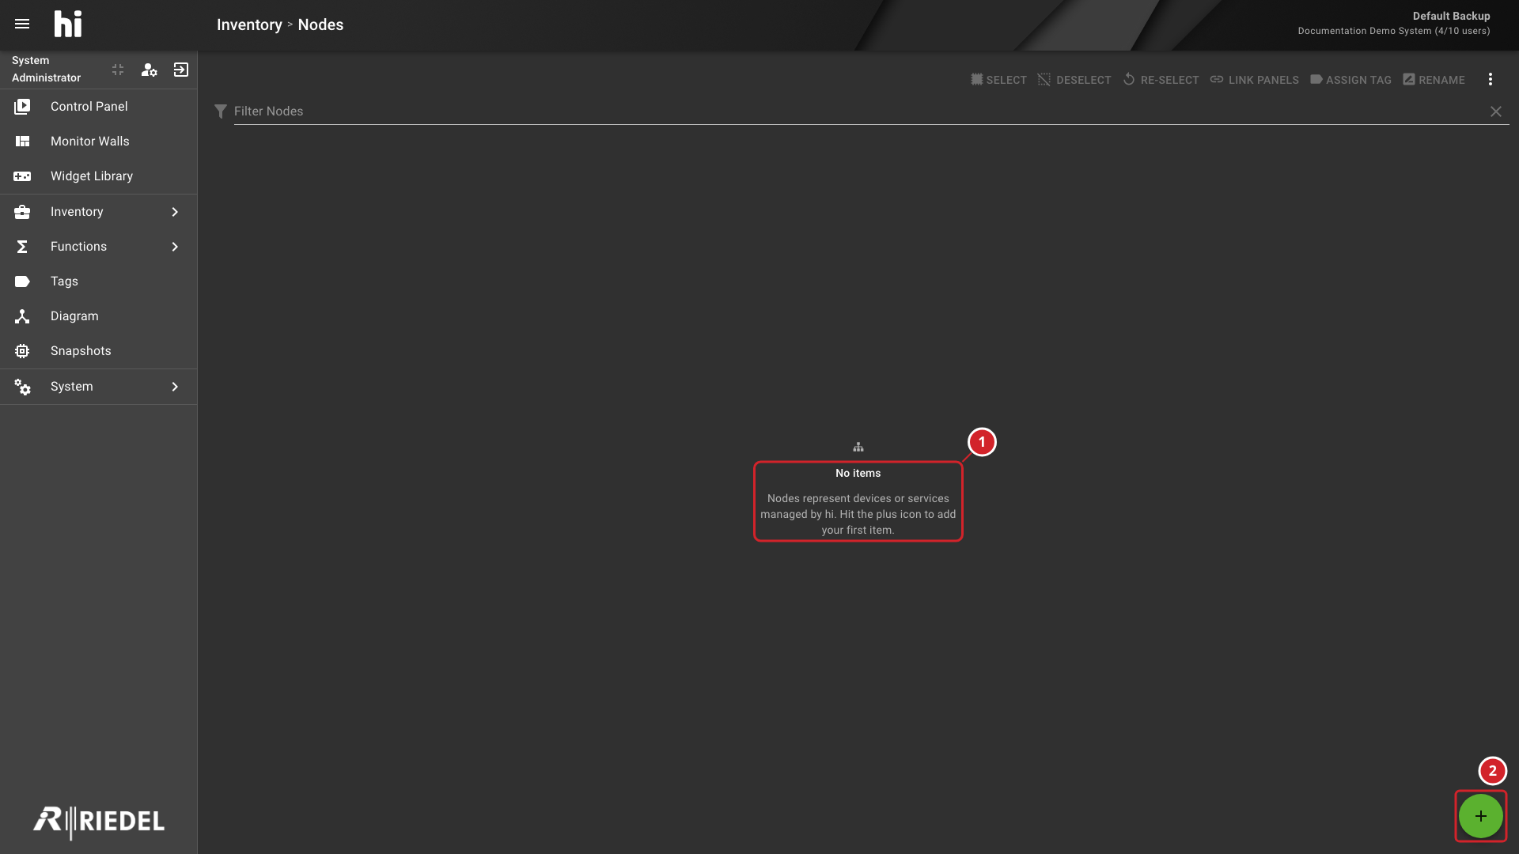The width and height of the screenshot is (1519, 854).
Task: Expand the Inventory submenu chevron
Action: 175,212
